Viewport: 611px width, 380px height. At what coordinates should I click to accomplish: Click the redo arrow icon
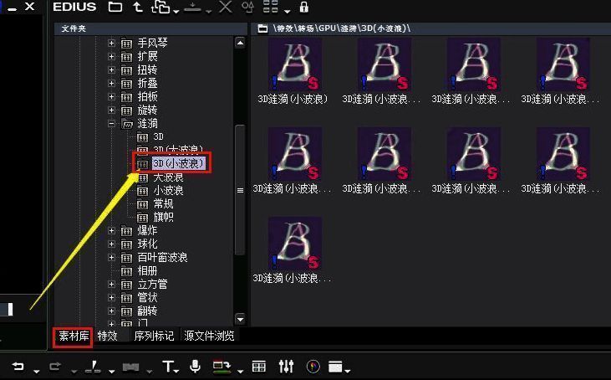[x=55, y=366]
